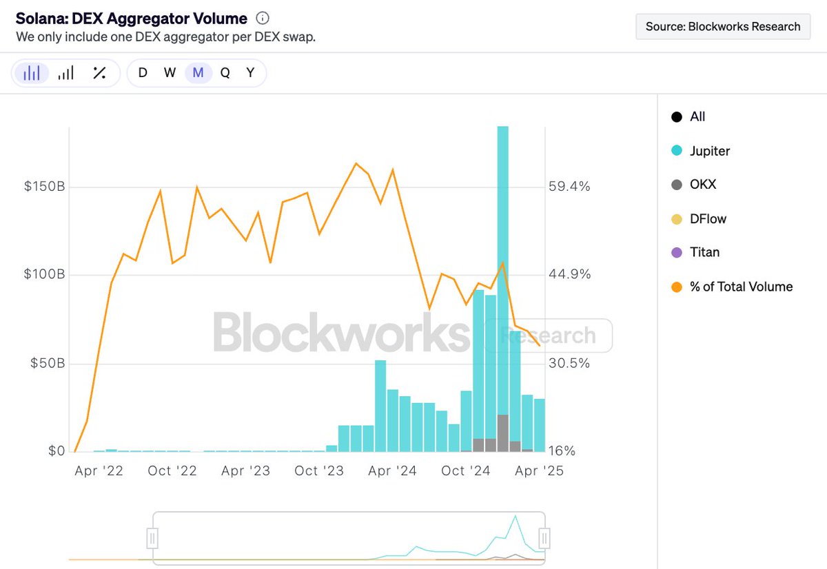Click the right range slider handle
This screenshot has height=569, width=827.
pos(544,537)
